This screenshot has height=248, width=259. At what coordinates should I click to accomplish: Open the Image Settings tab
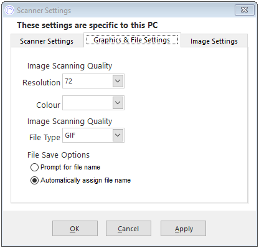214,41
